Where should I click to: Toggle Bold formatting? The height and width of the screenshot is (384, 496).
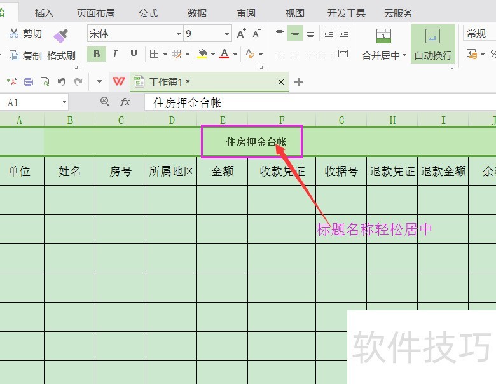97,54
